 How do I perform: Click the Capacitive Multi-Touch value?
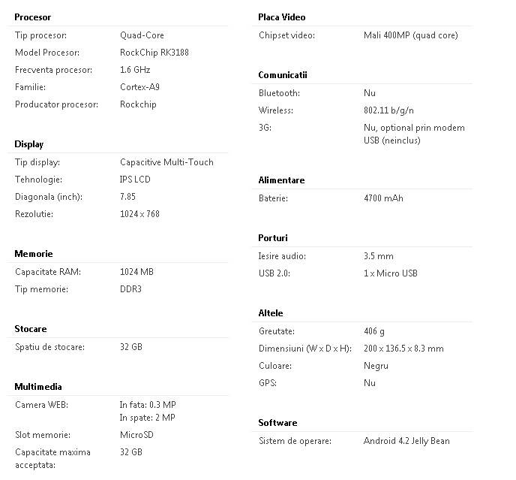point(166,162)
